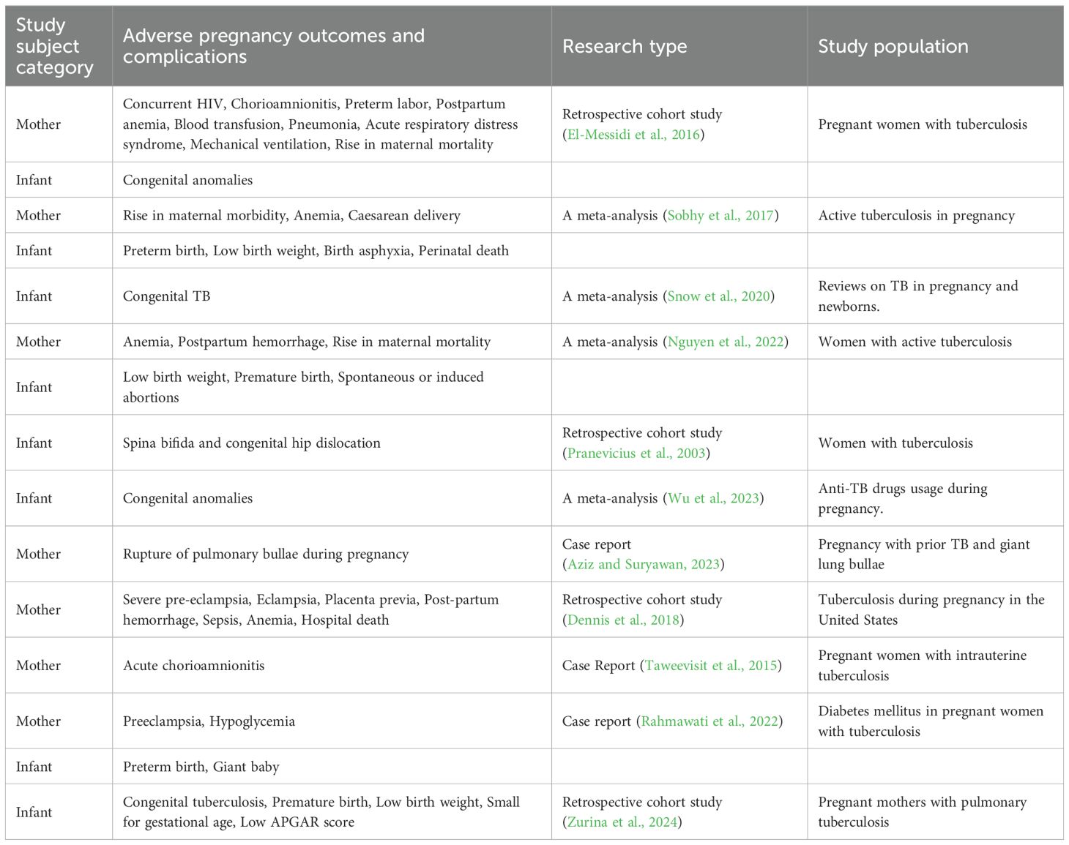Click the Acute chorioamnionitis cell
Screen dimensions: 1069x845
point(193,666)
